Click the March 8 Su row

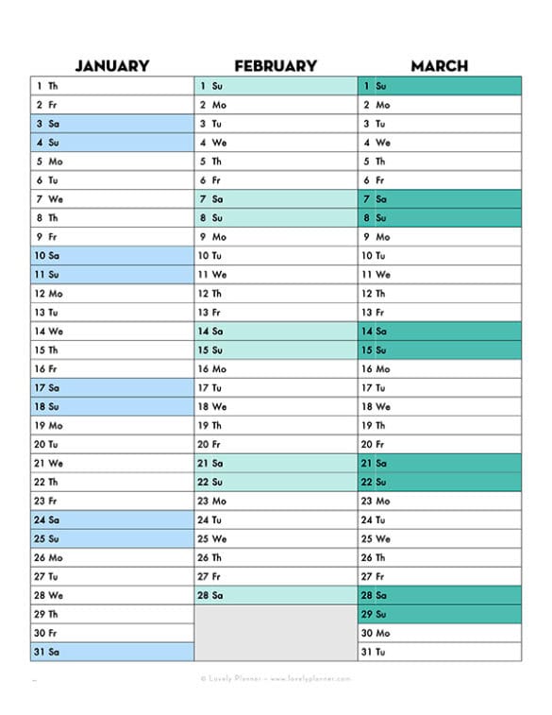[x=440, y=218]
